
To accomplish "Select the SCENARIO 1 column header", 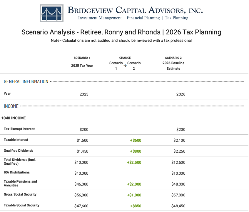I will (x=82, y=58).
